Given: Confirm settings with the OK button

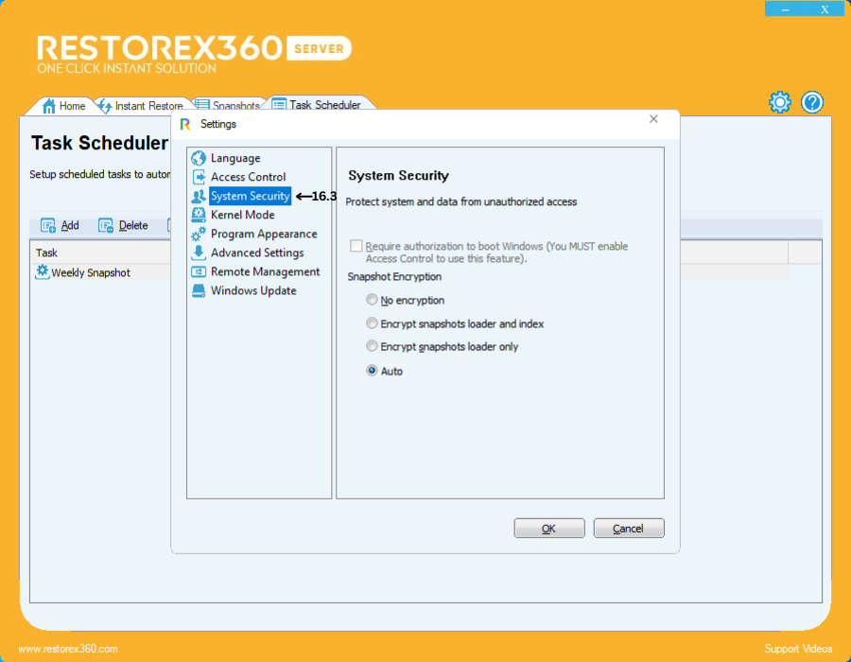Looking at the screenshot, I should coord(549,528).
